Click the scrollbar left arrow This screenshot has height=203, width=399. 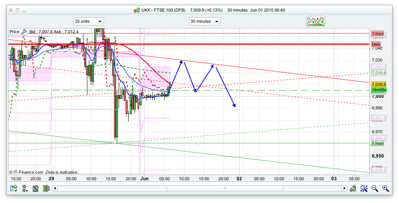[55, 188]
